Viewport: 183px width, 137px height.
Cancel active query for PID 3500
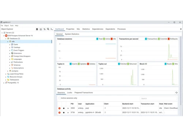(x=64, y=108)
